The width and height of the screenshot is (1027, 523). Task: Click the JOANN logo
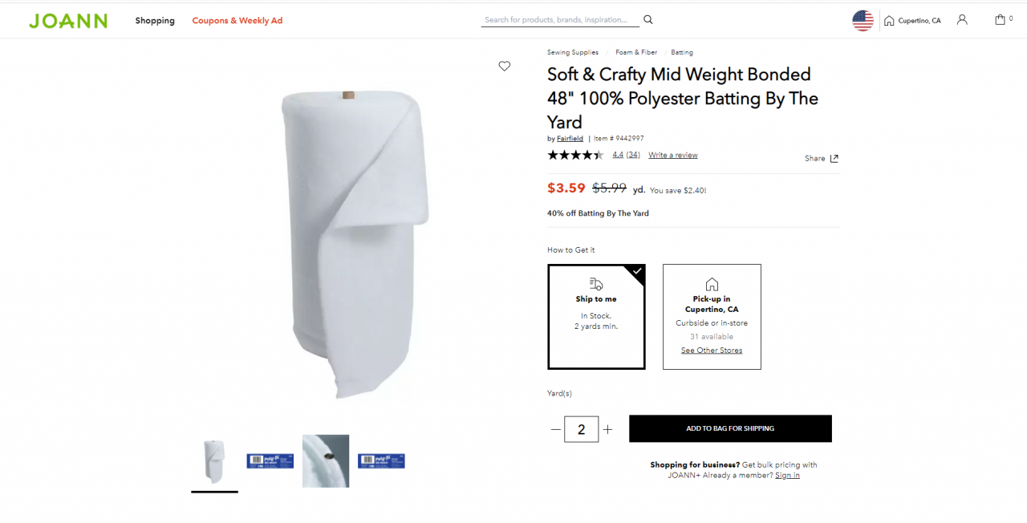[x=68, y=21]
